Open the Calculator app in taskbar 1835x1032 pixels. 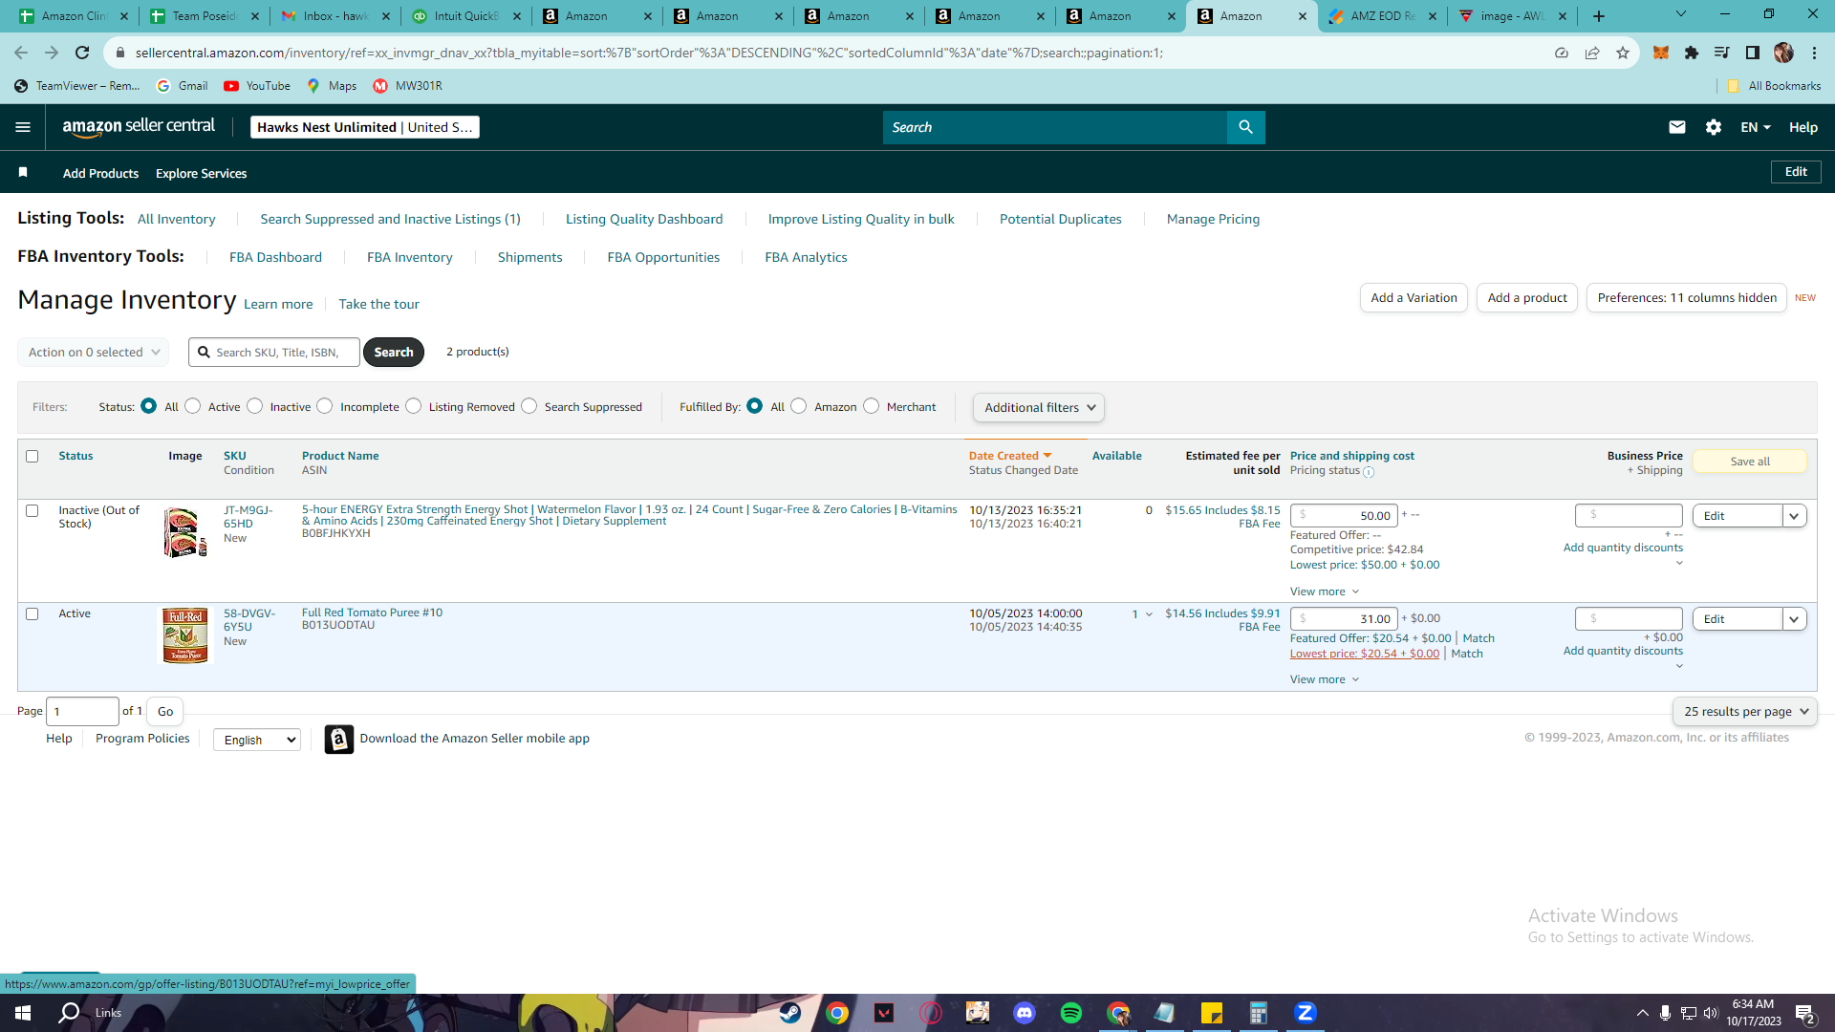pyautogui.click(x=1259, y=1013)
